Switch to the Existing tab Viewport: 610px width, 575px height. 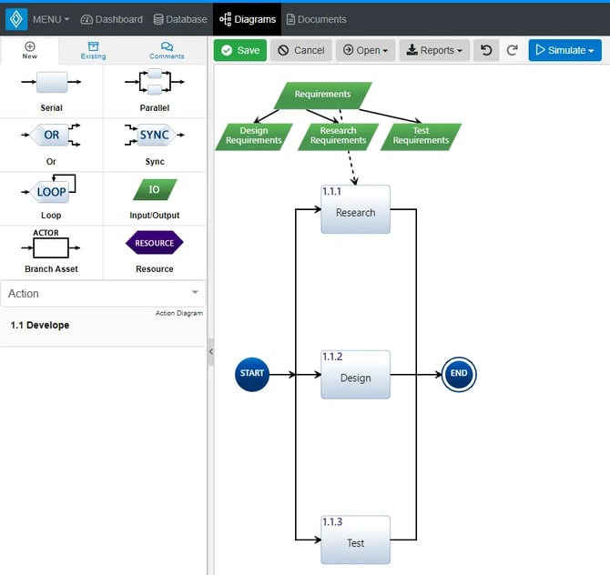click(93, 50)
